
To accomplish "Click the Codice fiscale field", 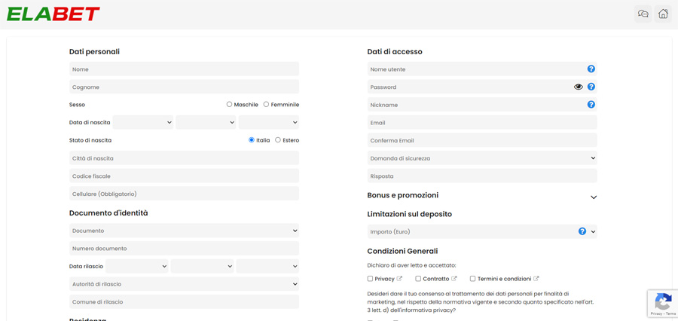I will pos(185,176).
